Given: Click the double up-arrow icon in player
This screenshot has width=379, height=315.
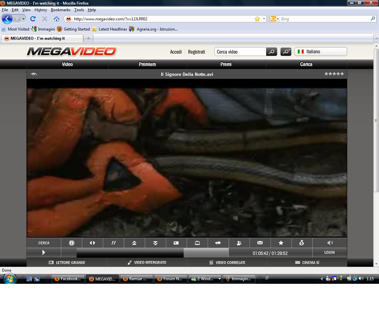Looking at the screenshot, I should (x=134, y=243).
